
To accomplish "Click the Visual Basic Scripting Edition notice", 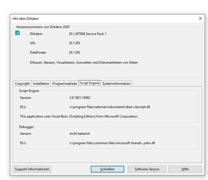I will point(79,116).
